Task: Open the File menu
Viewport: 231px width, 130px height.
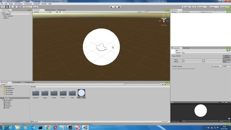Action: [x=2, y=4]
